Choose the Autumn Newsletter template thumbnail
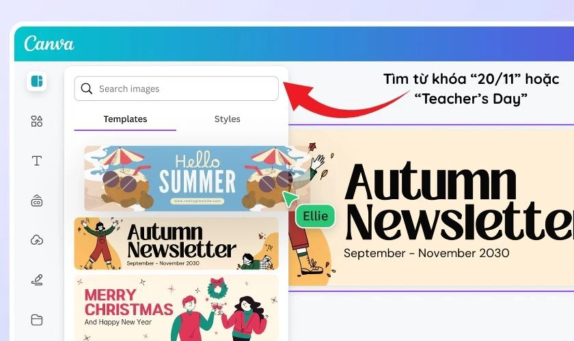Image resolution: width=574 pixels, height=341 pixels. 176,243
